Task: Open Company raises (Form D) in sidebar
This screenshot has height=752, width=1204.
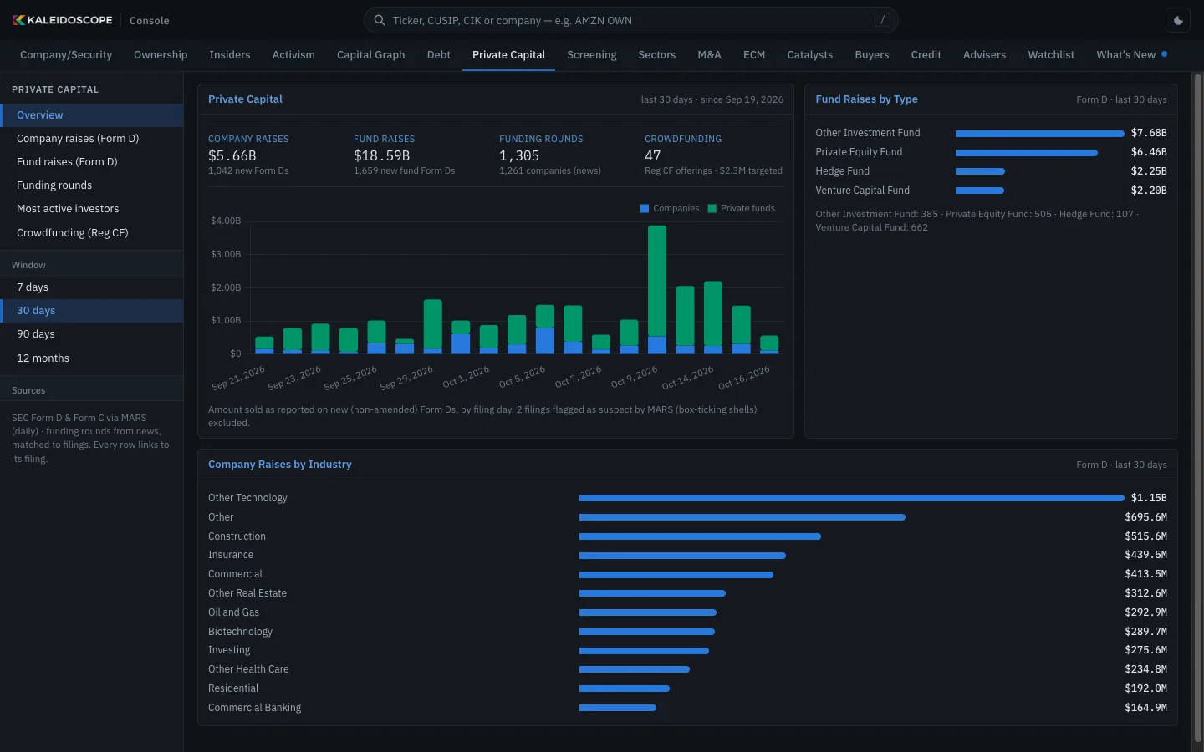Action: click(x=92, y=139)
